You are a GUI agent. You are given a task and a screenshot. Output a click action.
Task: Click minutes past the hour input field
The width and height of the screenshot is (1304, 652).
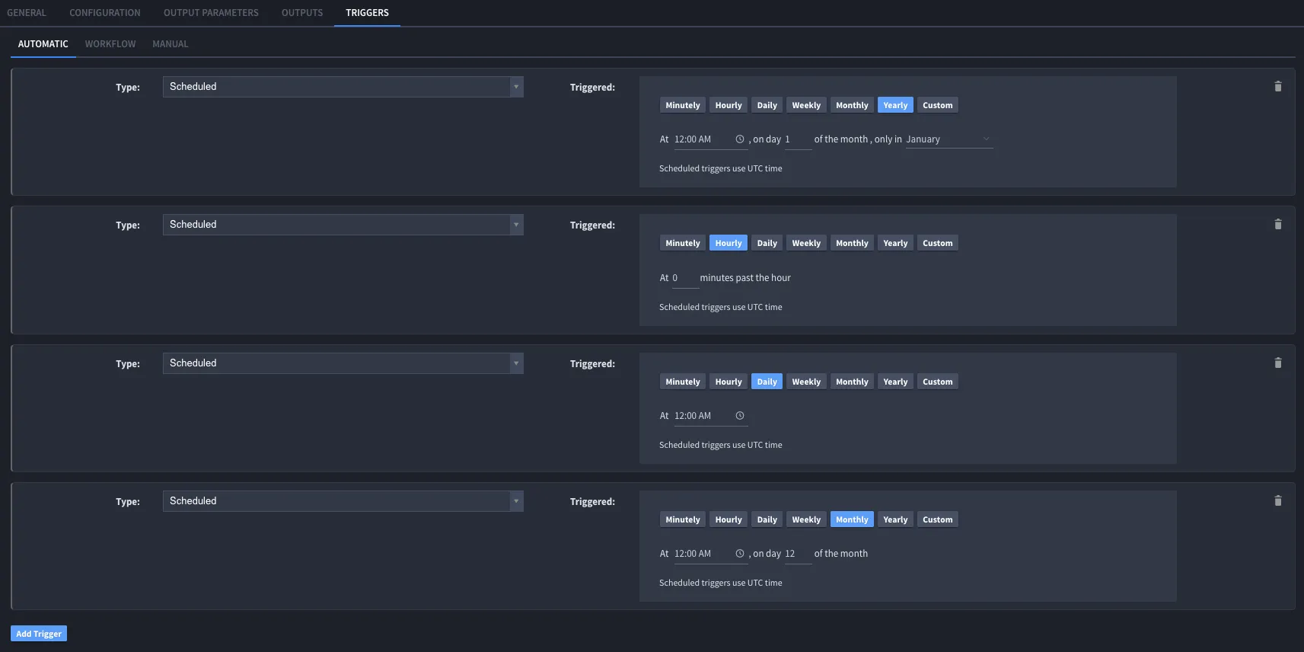point(685,279)
